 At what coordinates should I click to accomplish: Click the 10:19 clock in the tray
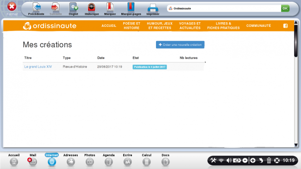point(288,160)
